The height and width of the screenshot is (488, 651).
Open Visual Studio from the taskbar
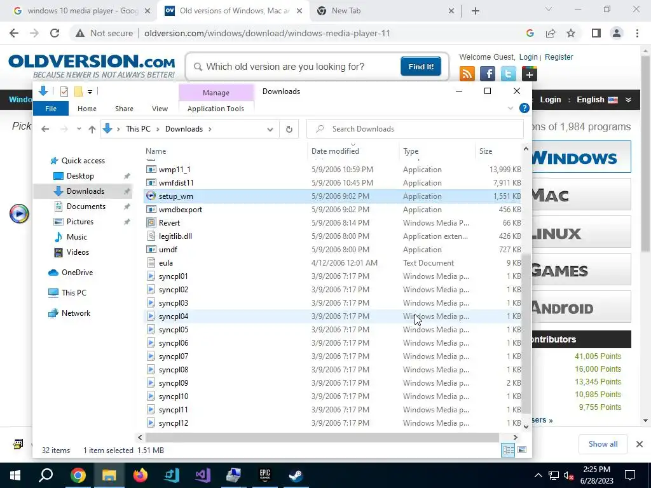point(203,475)
